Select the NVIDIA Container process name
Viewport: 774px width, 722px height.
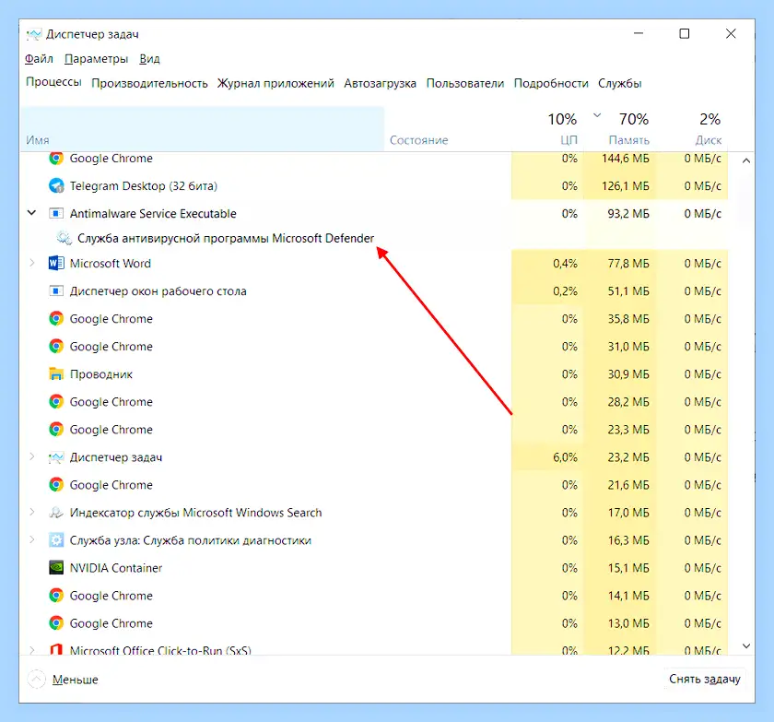116,568
